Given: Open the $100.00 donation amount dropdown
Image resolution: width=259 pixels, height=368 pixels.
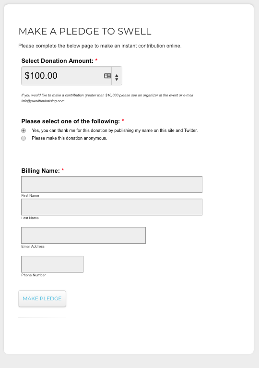Looking at the screenshot, I should pyautogui.click(x=71, y=76).
